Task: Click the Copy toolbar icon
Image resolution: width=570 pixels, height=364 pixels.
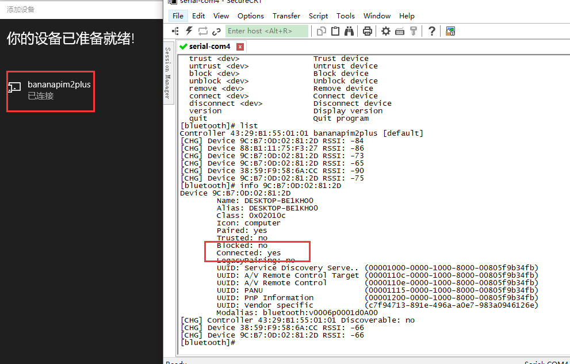Action: 321,31
